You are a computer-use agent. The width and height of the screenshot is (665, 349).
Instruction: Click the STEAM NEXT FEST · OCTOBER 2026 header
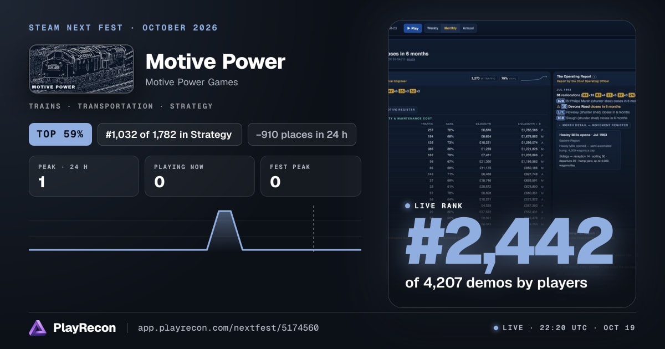tap(124, 28)
